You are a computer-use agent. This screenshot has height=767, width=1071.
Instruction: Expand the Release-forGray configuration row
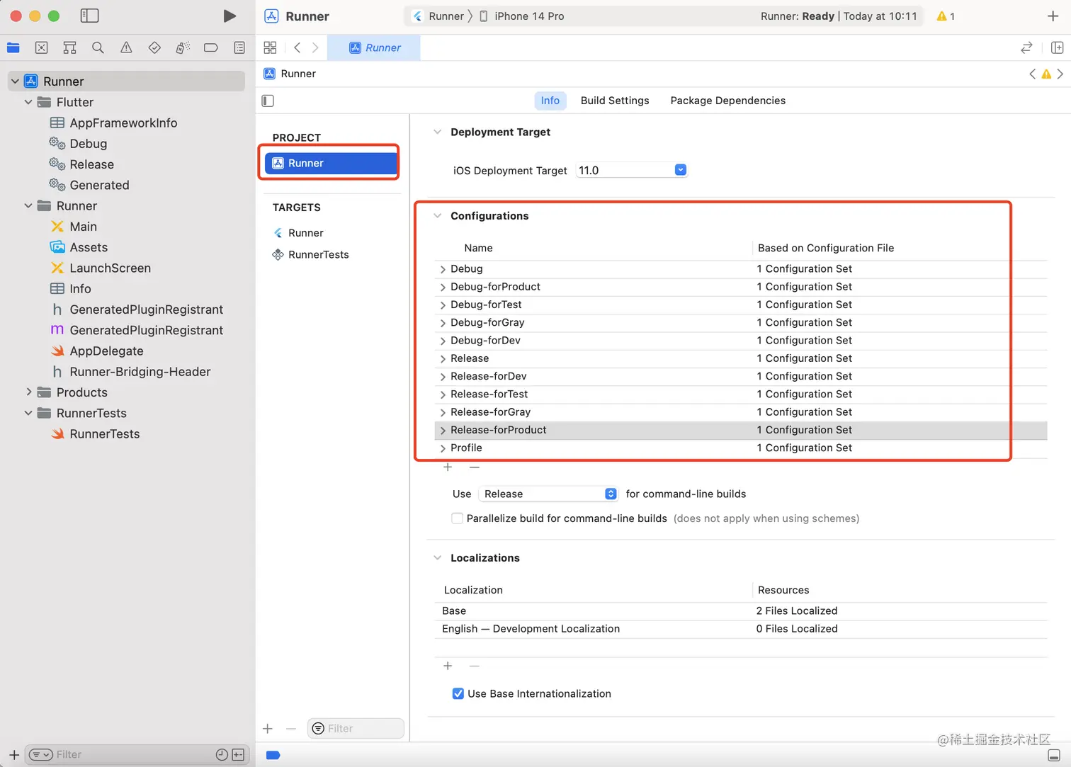click(443, 412)
